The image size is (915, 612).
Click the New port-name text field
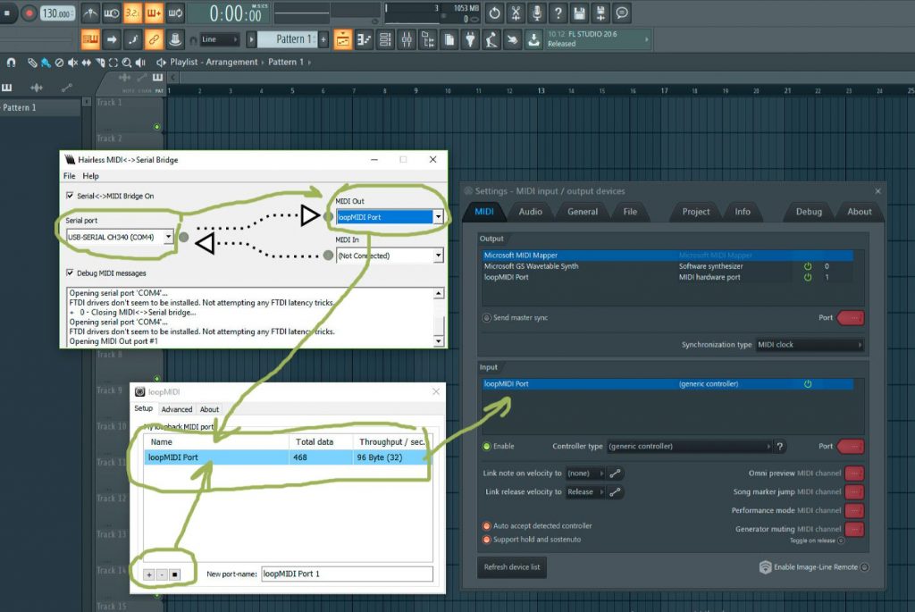point(347,574)
